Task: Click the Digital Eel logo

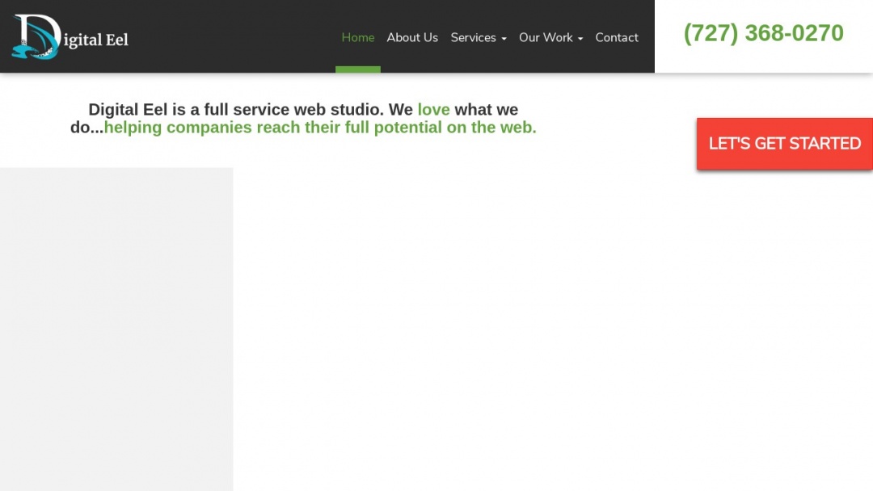Action: tap(69, 36)
